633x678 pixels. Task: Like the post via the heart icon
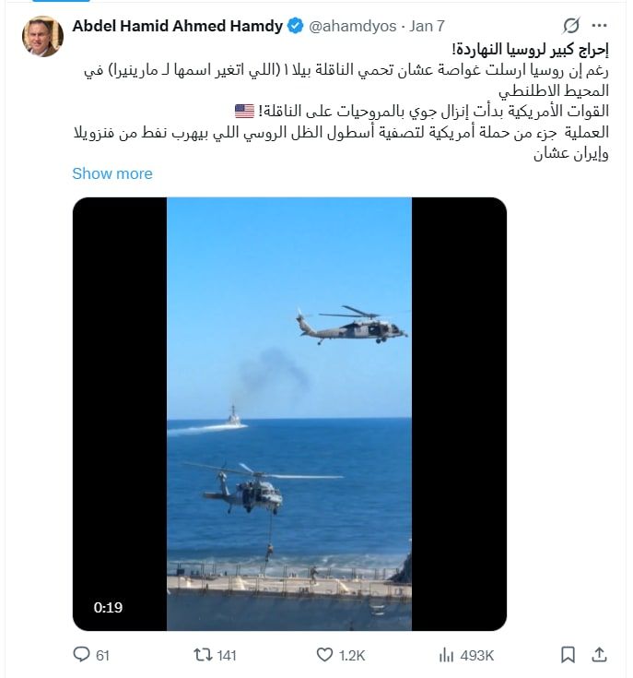(324, 655)
